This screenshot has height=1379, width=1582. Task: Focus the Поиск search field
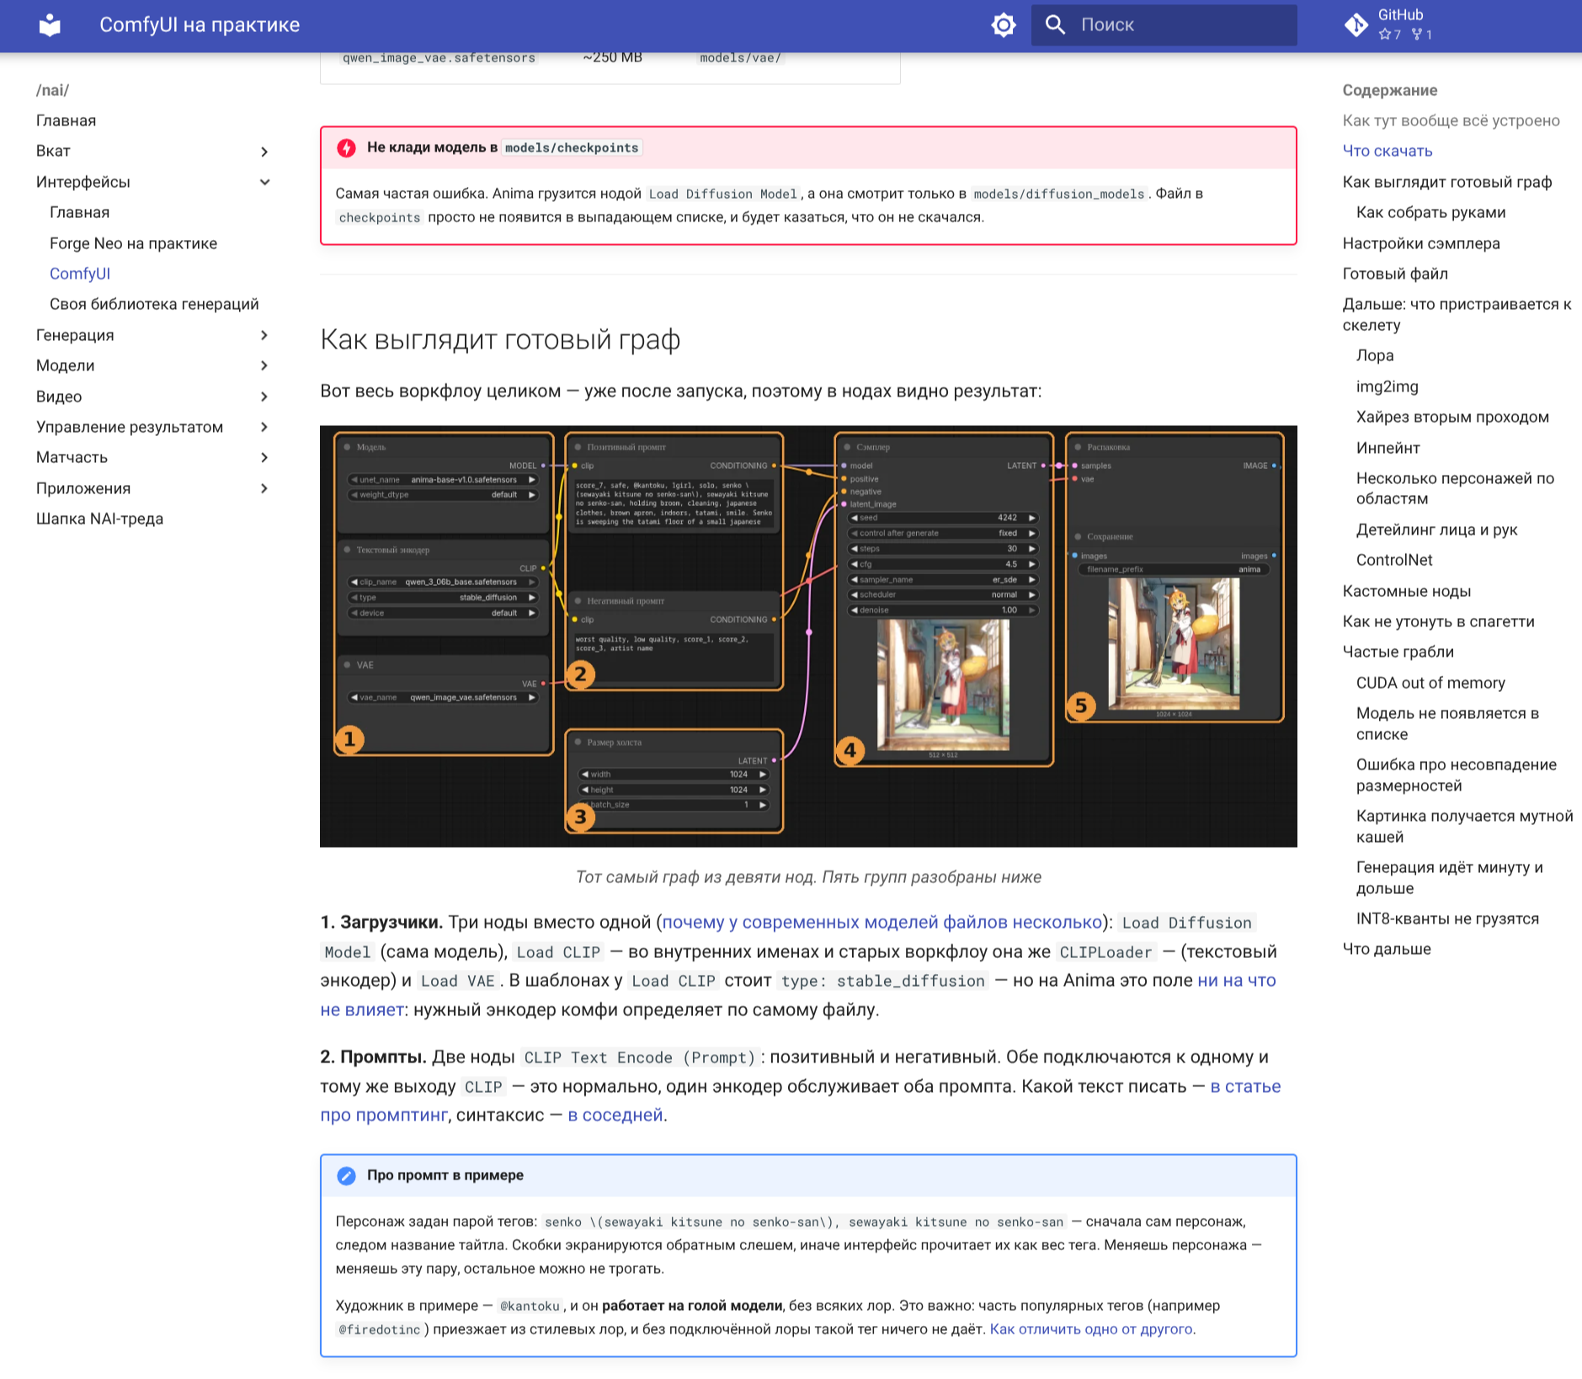1164,25
